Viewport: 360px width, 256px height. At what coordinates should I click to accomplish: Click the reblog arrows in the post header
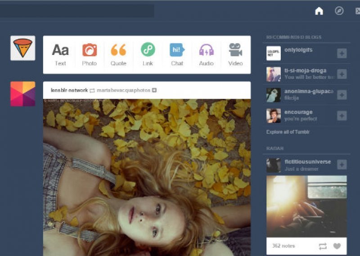click(x=92, y=91)
